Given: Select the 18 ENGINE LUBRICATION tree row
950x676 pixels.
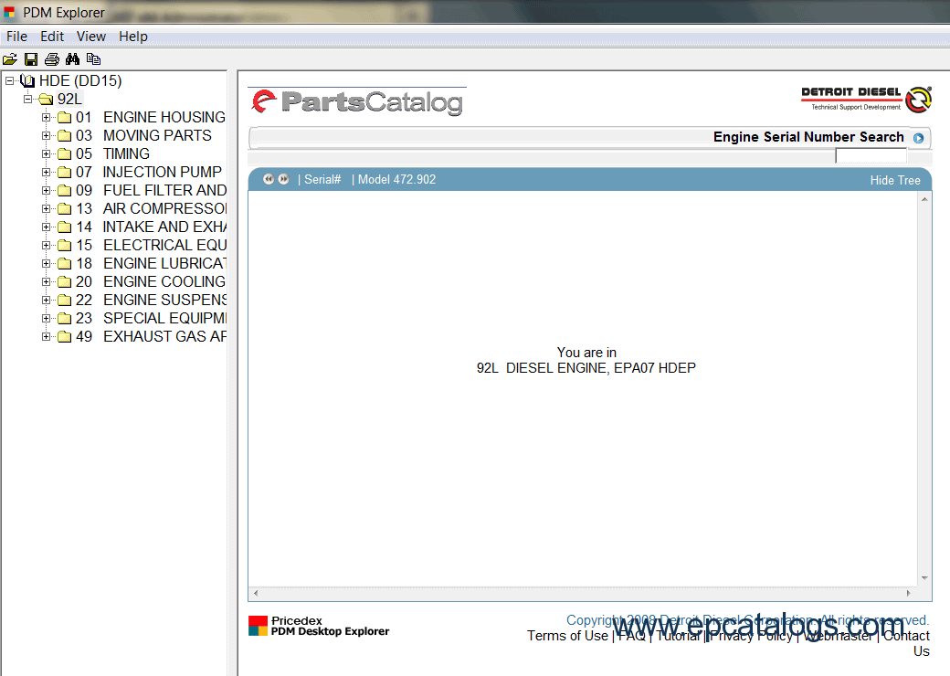Looking at the screenshot, I should (151, 263).
